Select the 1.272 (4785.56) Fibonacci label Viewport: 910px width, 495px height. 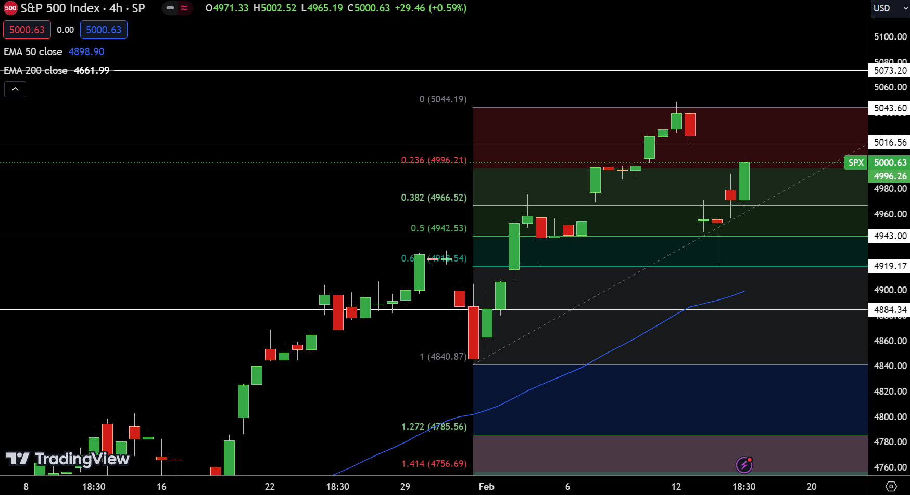coord(434,427)
